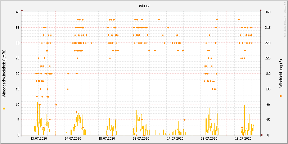Click the date label 13.07.2020

point(39,139)
